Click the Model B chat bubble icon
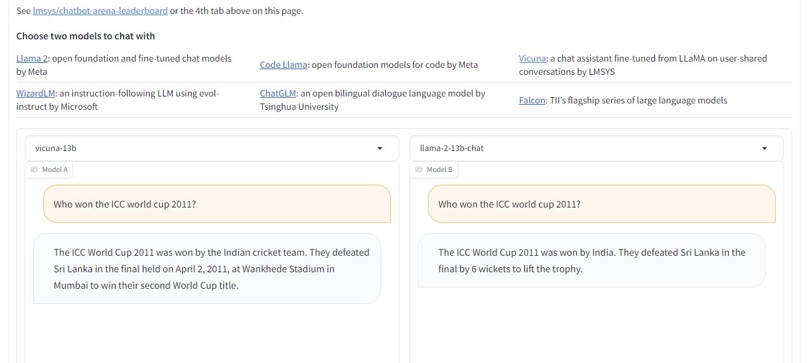The height and width of the screenshot is (363, 810). coord(419,170)
